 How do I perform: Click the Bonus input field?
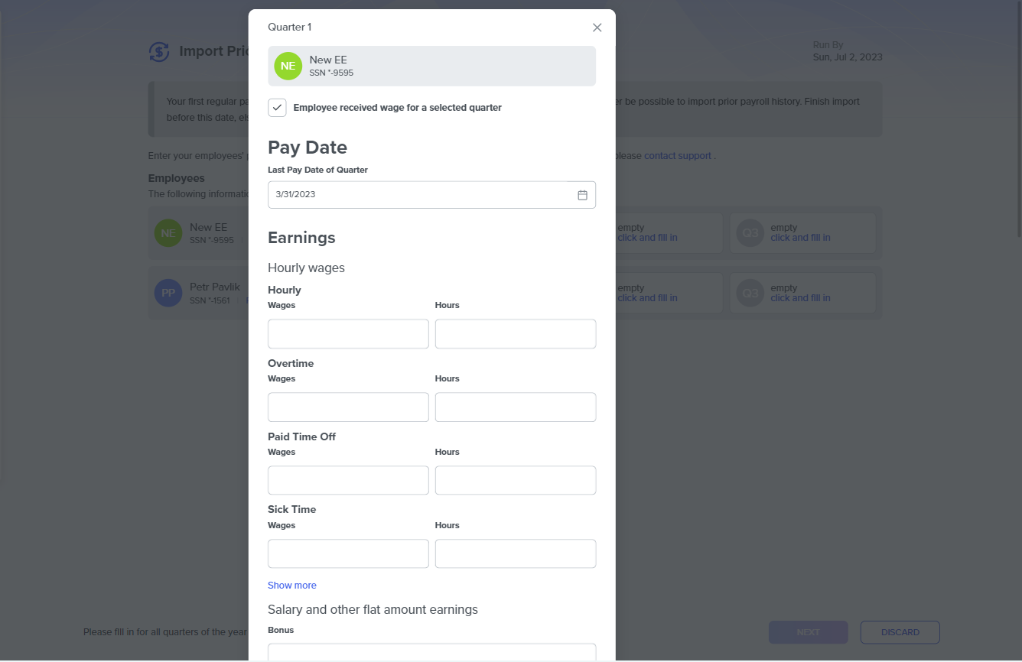click(431, 652)
